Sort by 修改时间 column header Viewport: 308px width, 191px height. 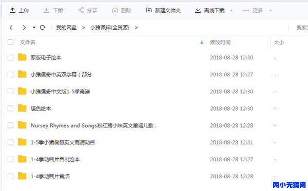220,43
